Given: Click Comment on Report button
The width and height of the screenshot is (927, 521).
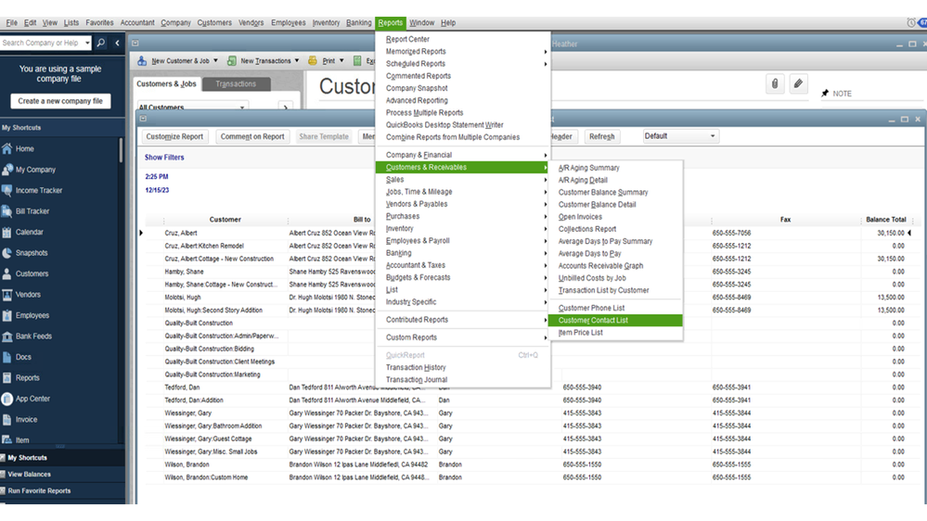Looking at the screenshot, I should point(252,136).
